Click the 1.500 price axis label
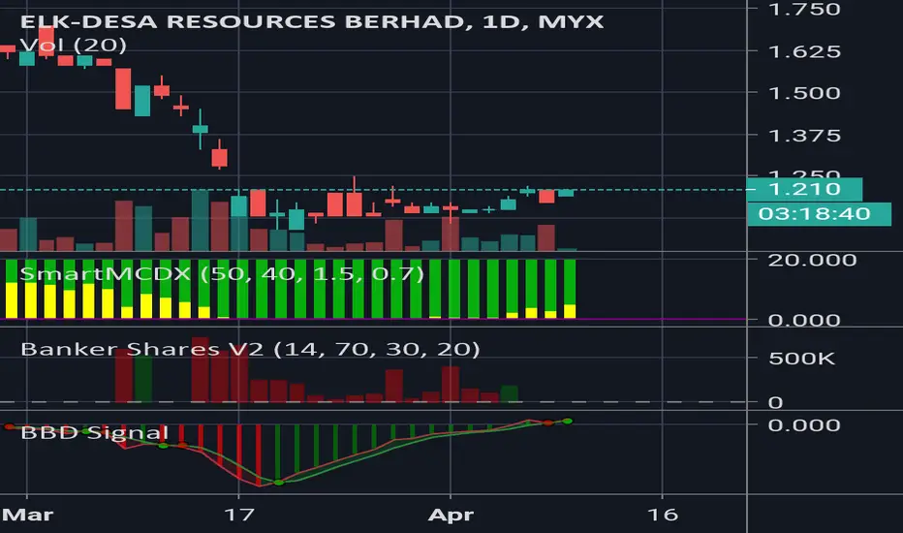 pos(804,93)
